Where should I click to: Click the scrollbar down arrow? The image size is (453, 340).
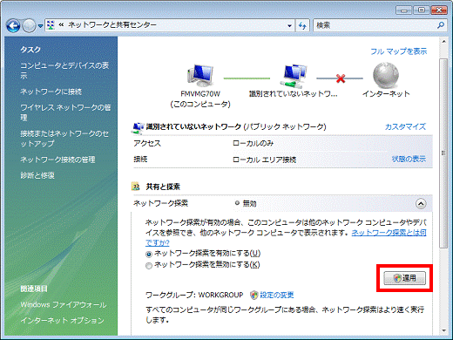click(x=443, y=330)
